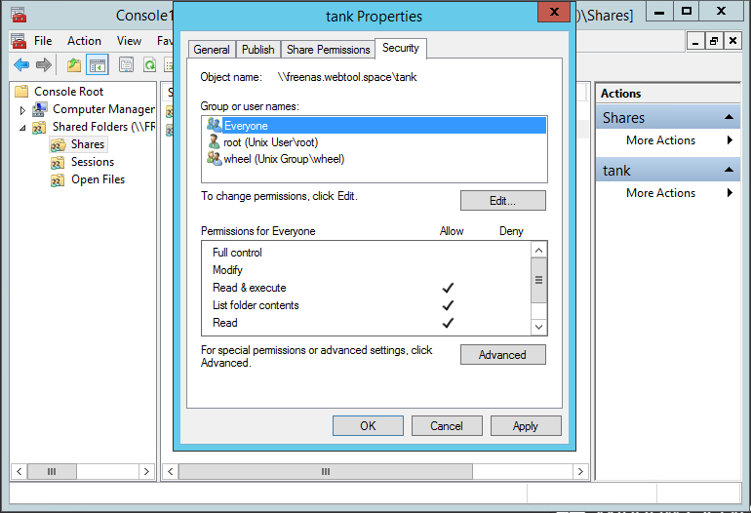Restore the inner MMC child window
751x513 pixels.
[714, 41]
